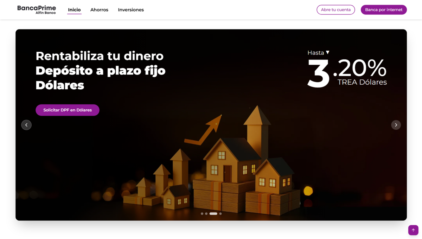
Task: Go to the Inicio tab
Action: (x=74, y=10)
